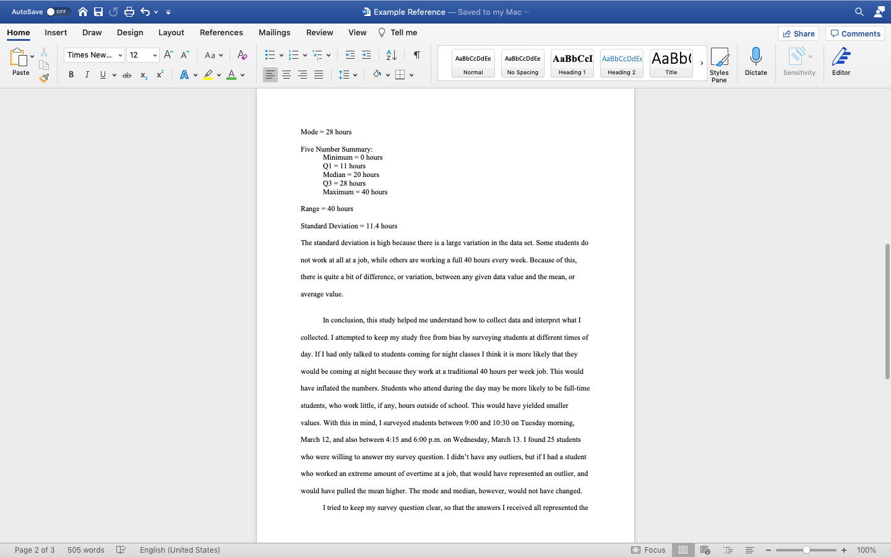Switch to the Insert tab

pyautogui.click(x=56, y=32)
